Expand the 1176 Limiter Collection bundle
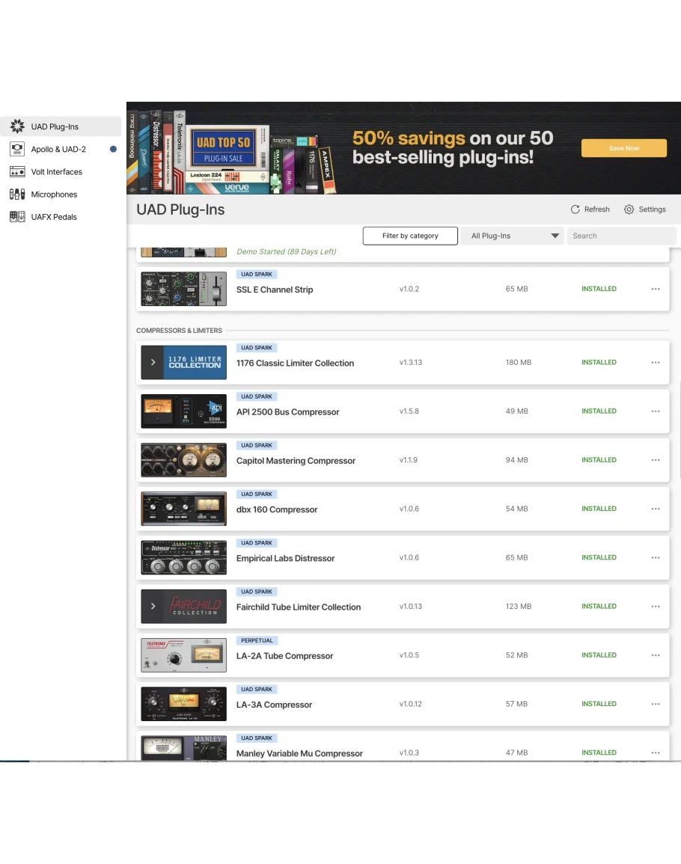The image size is (681, 864). pyautogui.click(x=153, y=363)
